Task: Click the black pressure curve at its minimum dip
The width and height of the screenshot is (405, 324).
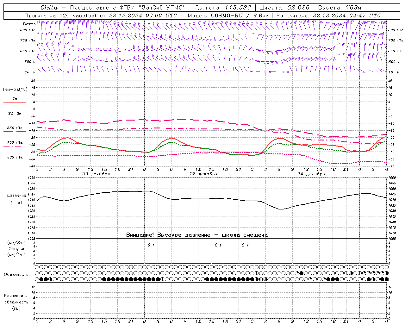Action: tap(281, 209)
